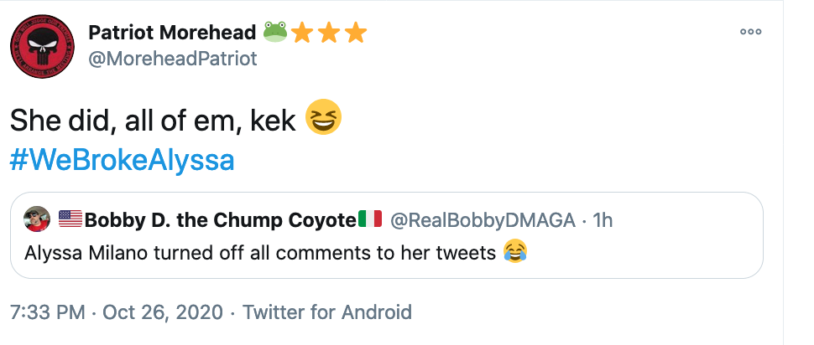Image resolution: width=814 pixels, height=345 pixels.
Task: Open the @MoreheadPatriot handle link
Action: click(173, 59)
